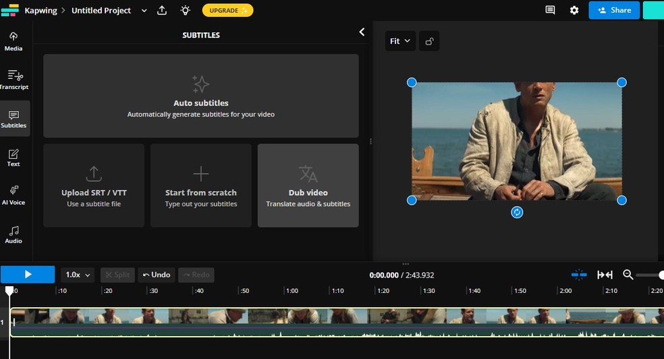Click the 2:00 mark on timeline ruler

[565, 291]
